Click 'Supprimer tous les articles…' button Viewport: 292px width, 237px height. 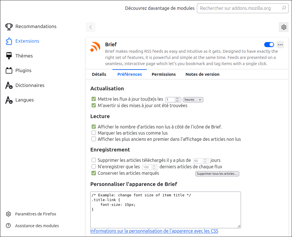click(x=217, y=174)
